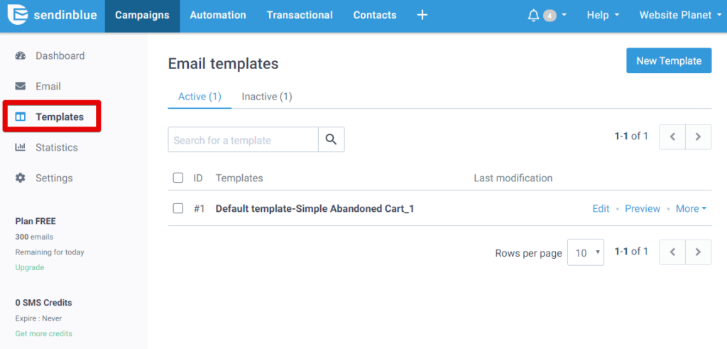Focus the Search for a template field
The height and width of the screenshot is (349, 727).
pyautogui.click(x=243, y=139)
